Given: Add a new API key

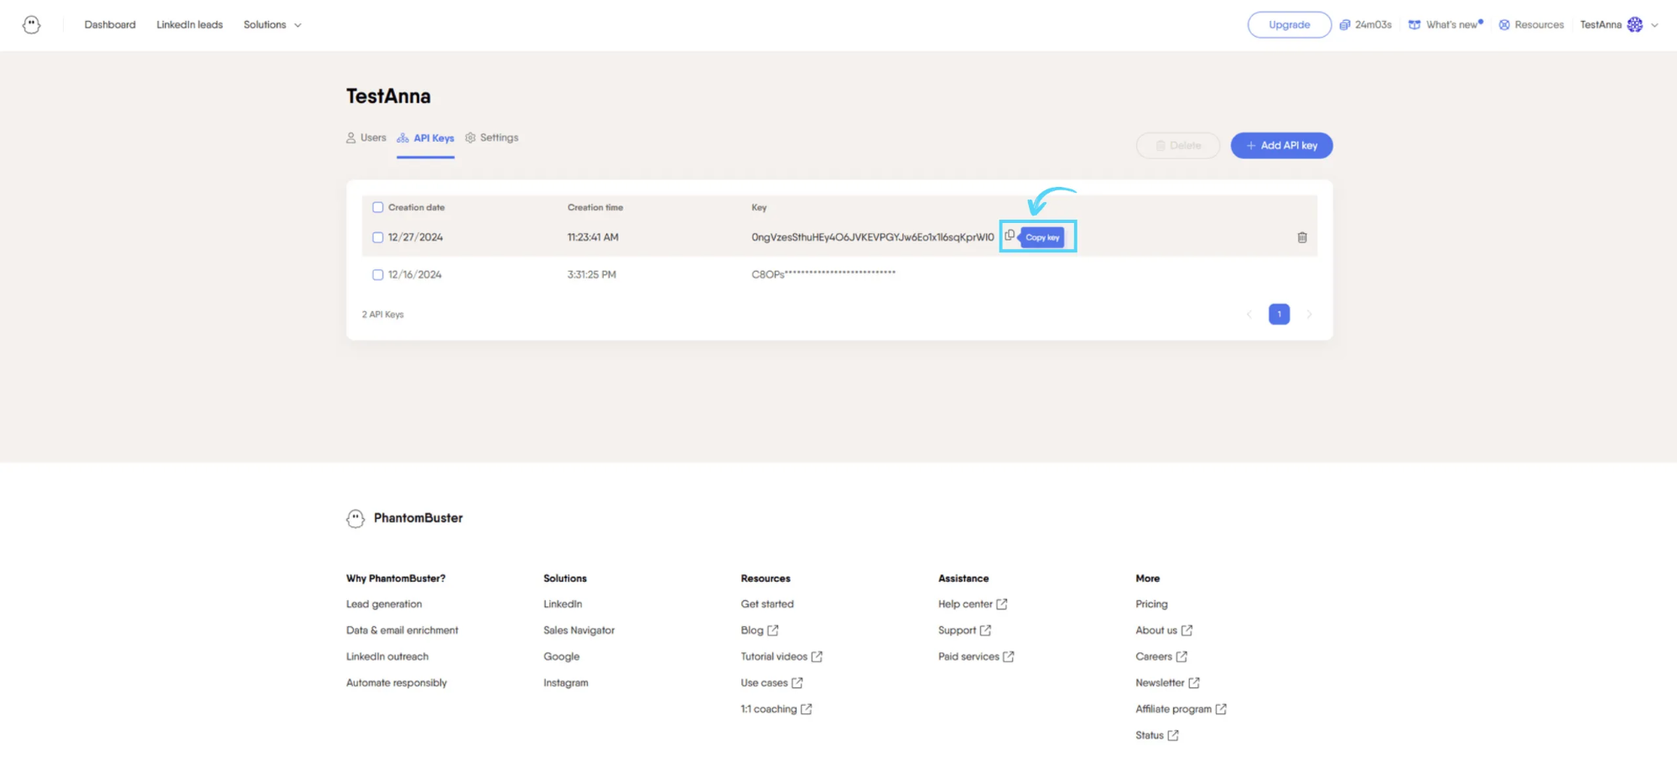Looking at the screenshot, I should click(x=1281, y=146).
